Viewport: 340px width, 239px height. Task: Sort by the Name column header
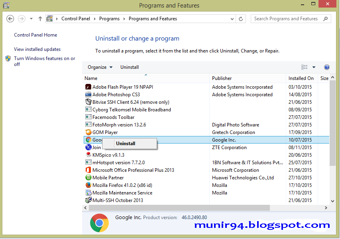click(146, 78)
